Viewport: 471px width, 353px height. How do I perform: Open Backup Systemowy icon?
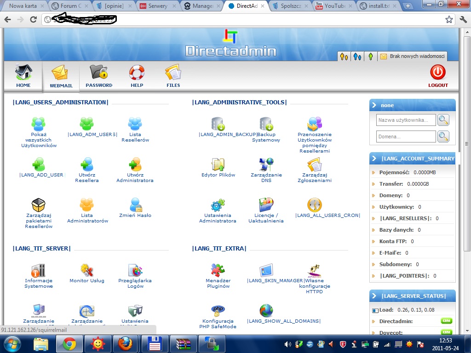[266, 124]
